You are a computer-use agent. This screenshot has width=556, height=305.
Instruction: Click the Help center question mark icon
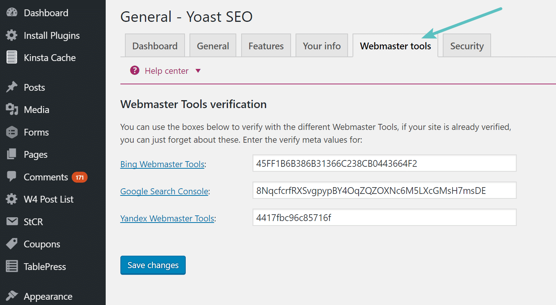point(134,70)
